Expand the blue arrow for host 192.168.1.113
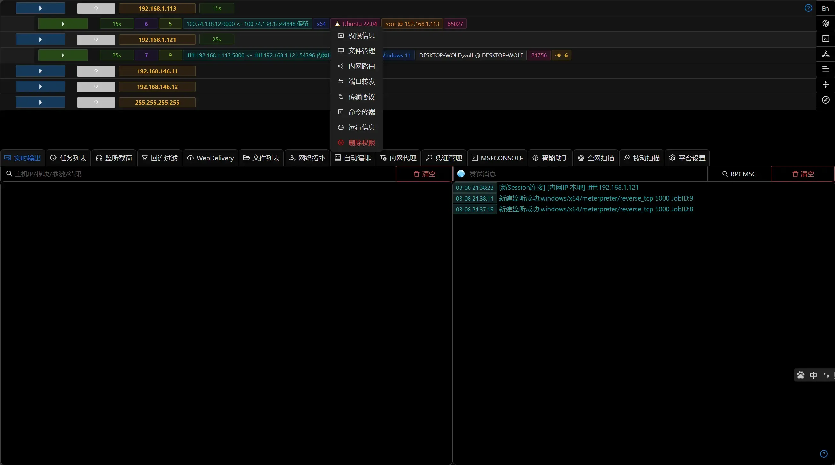 tap(41, 8)
